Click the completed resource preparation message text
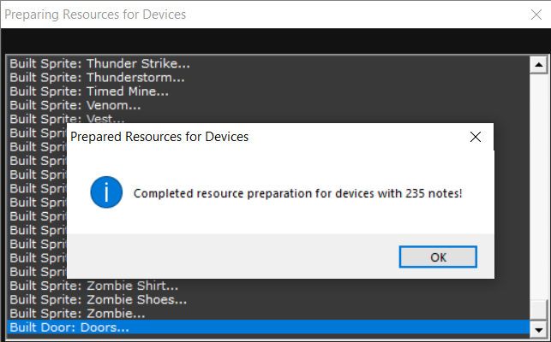Screen dimensions: 551x342 (297, 193)
